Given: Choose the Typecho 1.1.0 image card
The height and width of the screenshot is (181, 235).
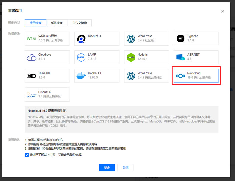Looking at the screenshot, I should [196, 38].
